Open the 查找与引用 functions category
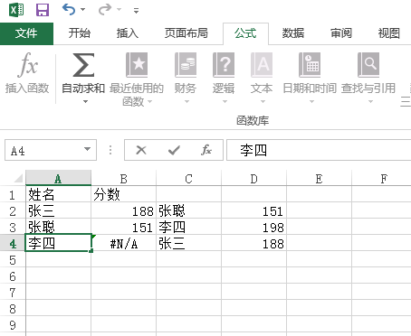The width and height of the screenshot is (411, 336). point(368,79)
